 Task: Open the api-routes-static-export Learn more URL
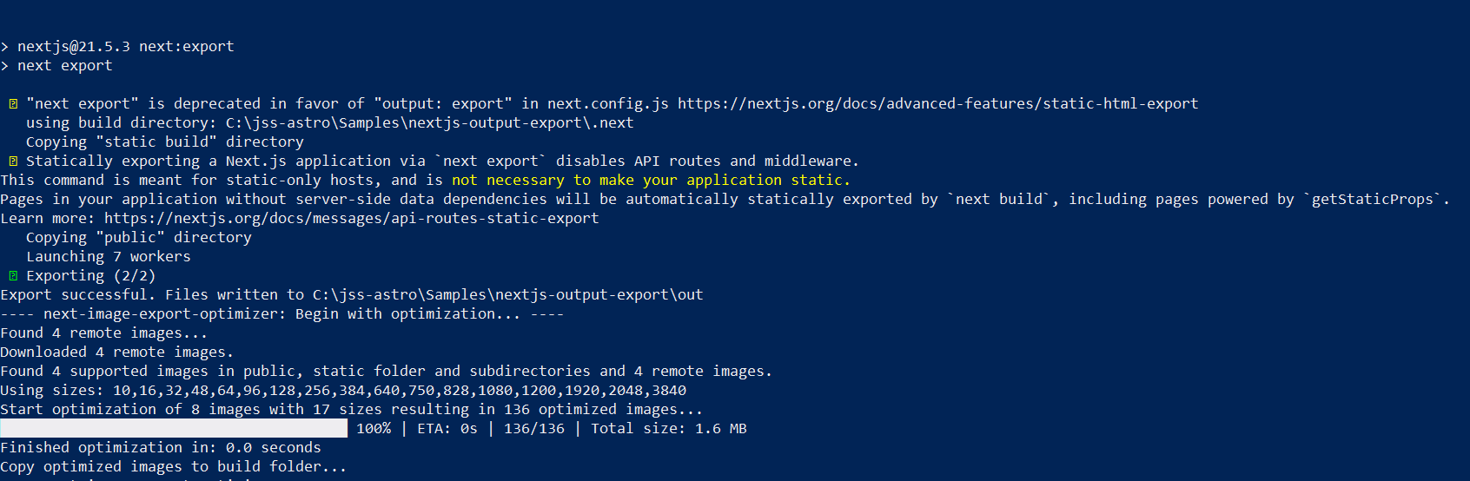351,219
